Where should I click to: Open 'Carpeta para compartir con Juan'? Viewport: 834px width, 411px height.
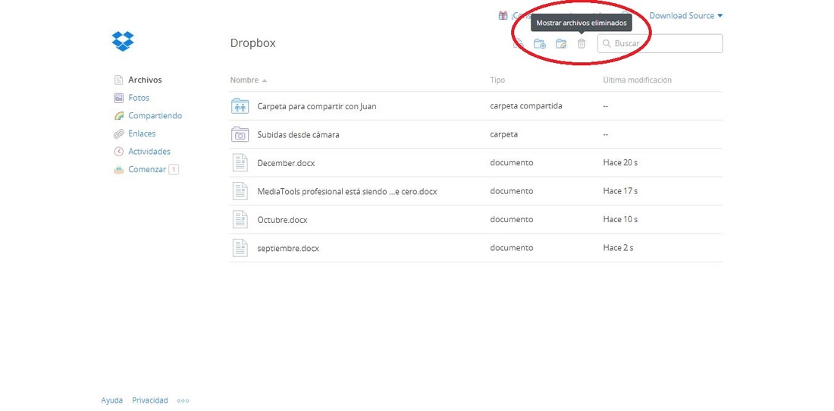tap(316, 106)
